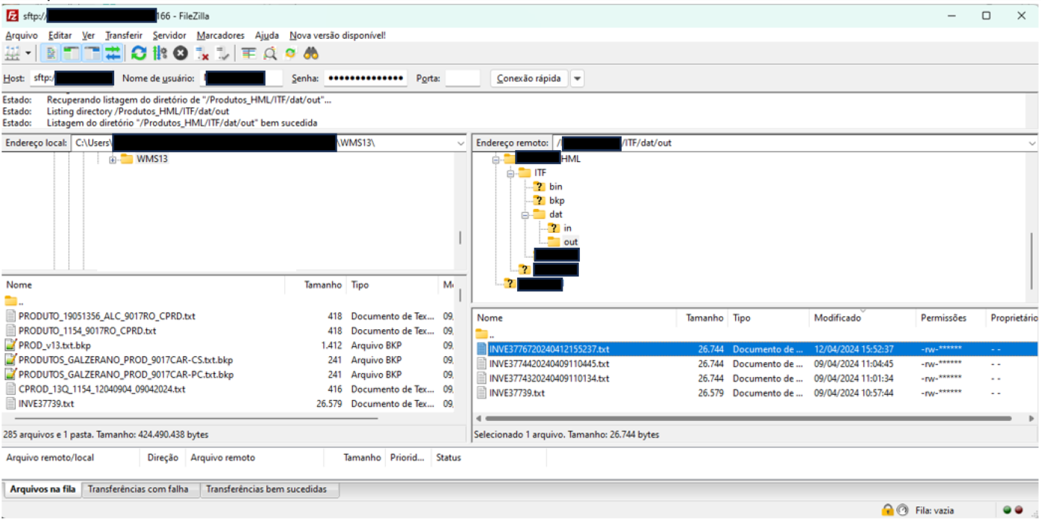Click the disconnect from server icon

click(201, 54)
